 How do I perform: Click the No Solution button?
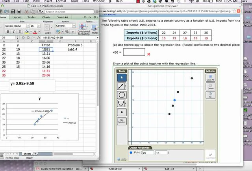(122, 121)
